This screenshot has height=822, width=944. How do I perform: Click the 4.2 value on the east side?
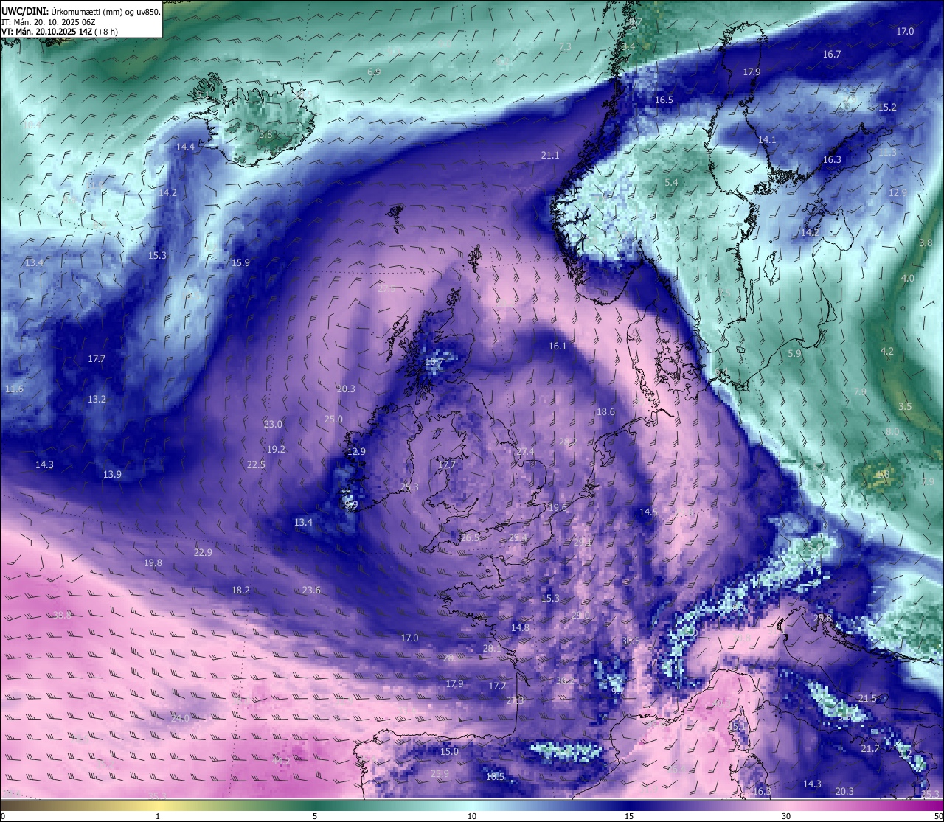[887, 351]
